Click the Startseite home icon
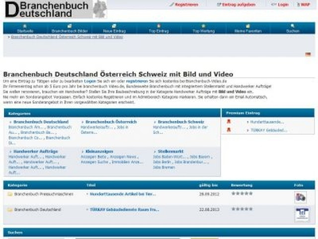318x239 pixels. click(25, 26)
